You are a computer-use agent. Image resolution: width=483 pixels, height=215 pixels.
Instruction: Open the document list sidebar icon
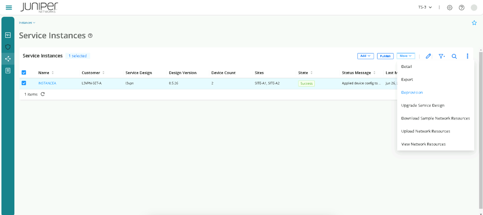[x=8, y=71]
